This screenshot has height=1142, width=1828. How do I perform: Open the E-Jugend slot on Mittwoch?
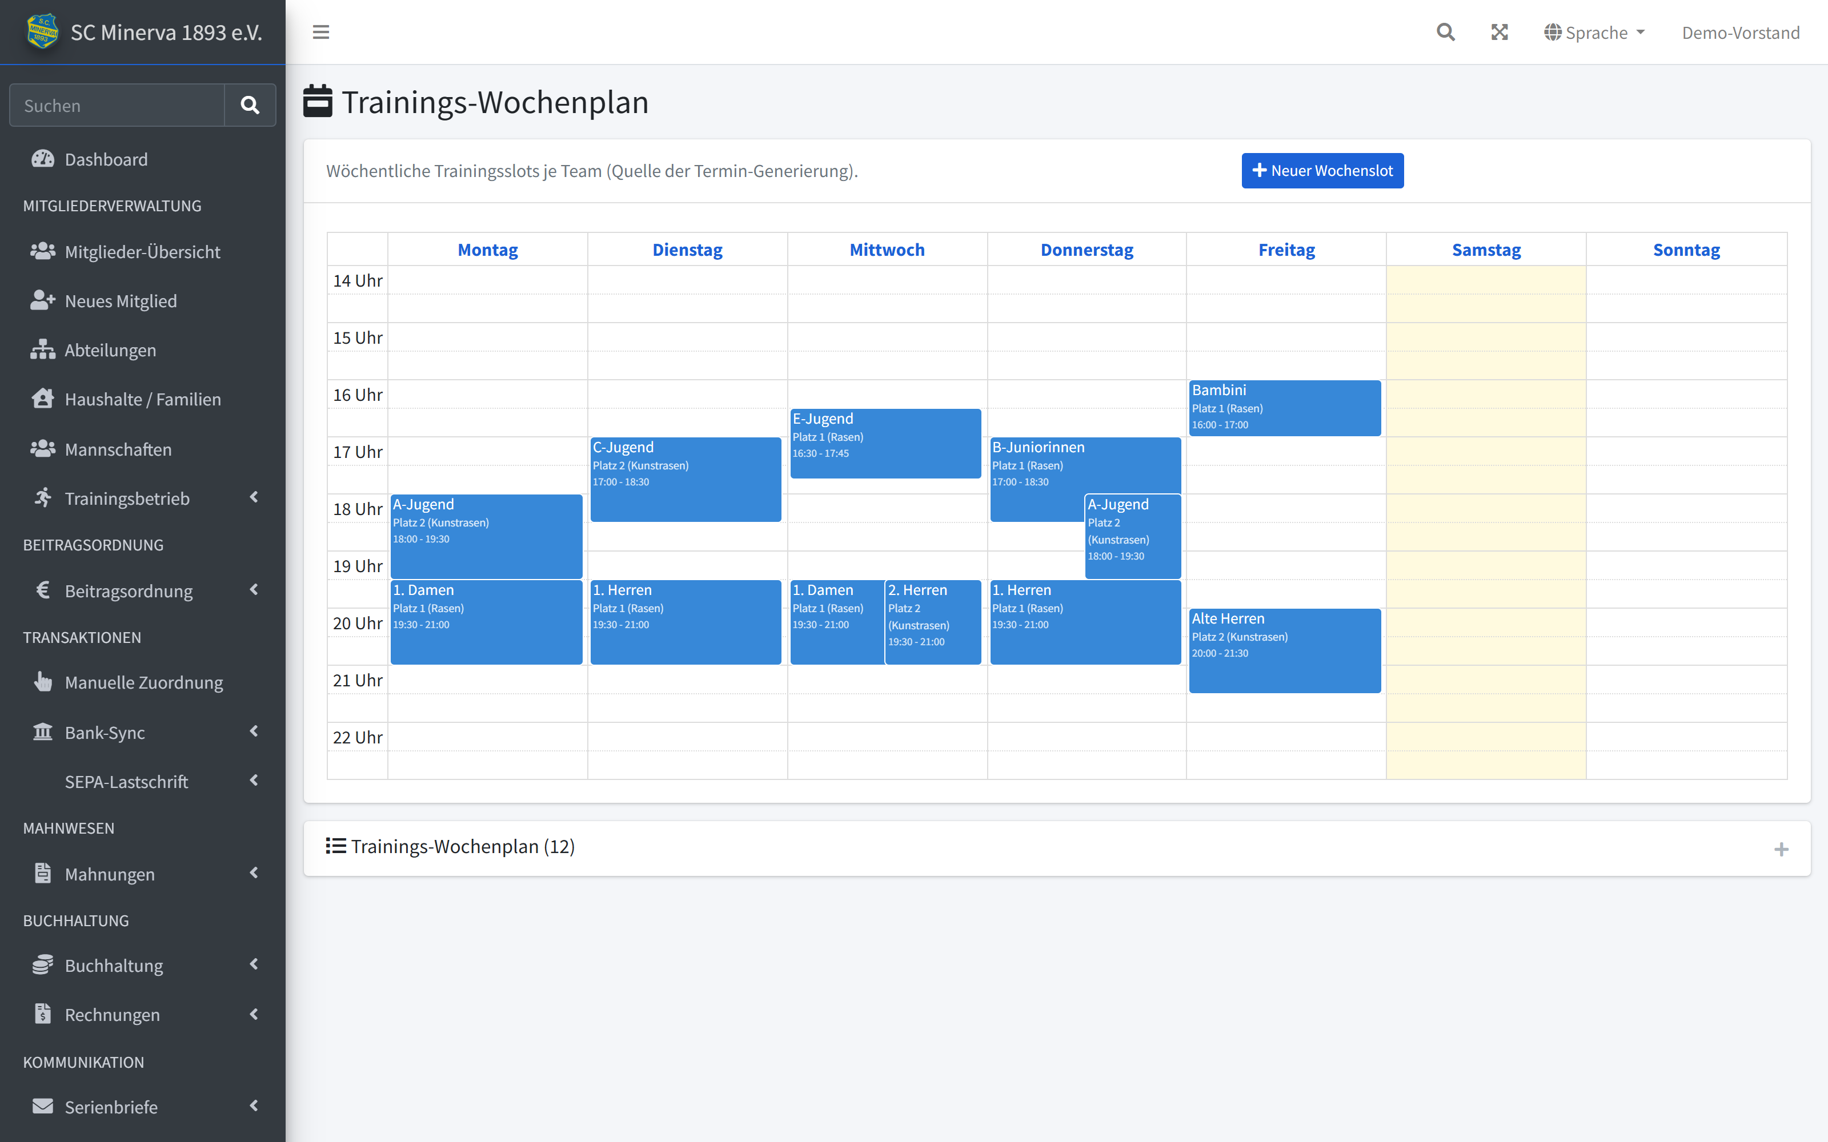[x=885, y=443]
